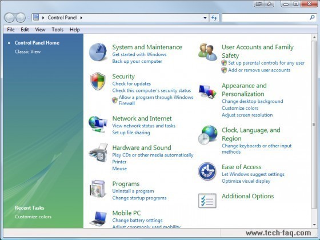Image resolution: width=320 pixels, height=240 pixels.
Task: Open Optimize visual display
Action: click(246, 181)
